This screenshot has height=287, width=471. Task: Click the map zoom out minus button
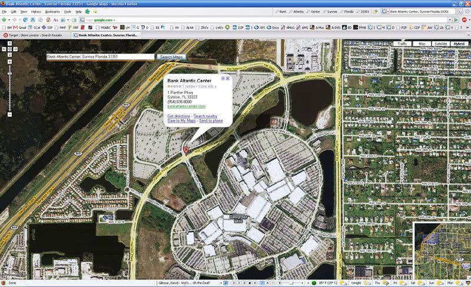pyautogui.click(x=9, y=114)
